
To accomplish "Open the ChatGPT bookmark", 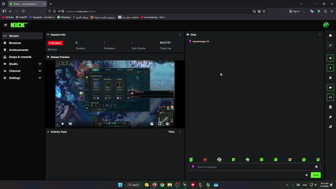I will [x=22, y=17].
